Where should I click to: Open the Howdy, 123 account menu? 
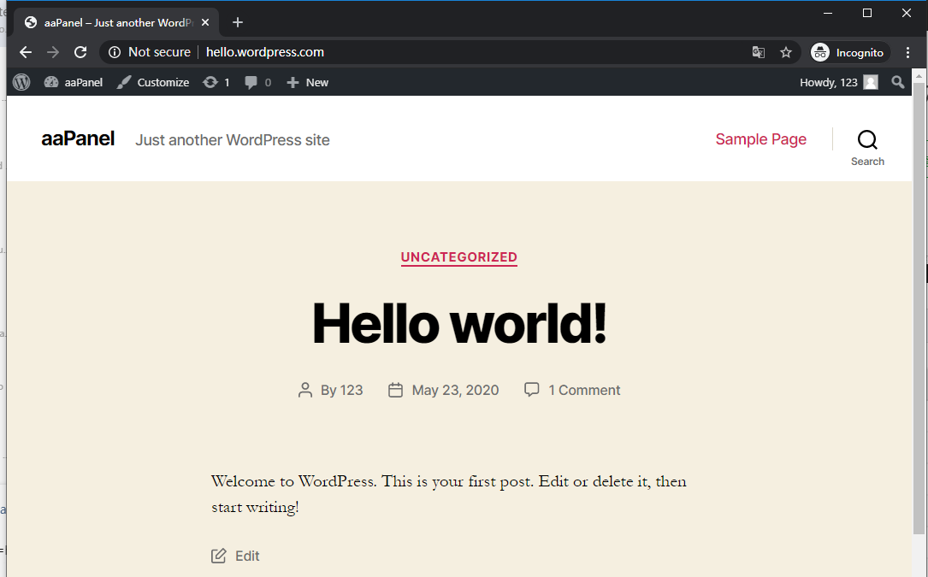click(838, 82)
